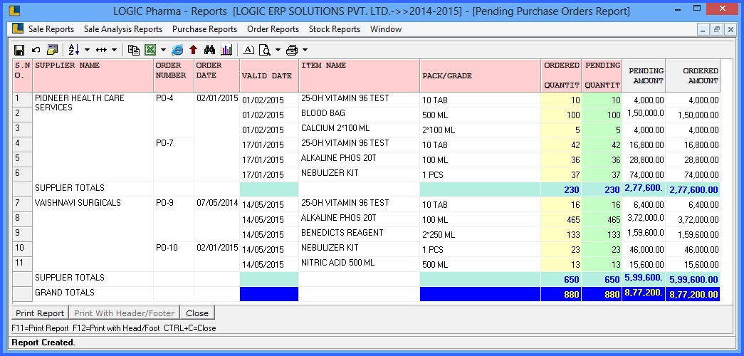Open the Stock Reports menu

[x=335, y=29]
